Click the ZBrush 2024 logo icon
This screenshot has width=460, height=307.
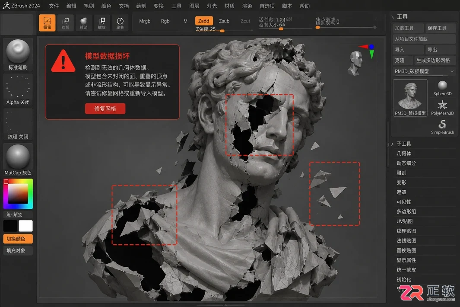point(6,6)
